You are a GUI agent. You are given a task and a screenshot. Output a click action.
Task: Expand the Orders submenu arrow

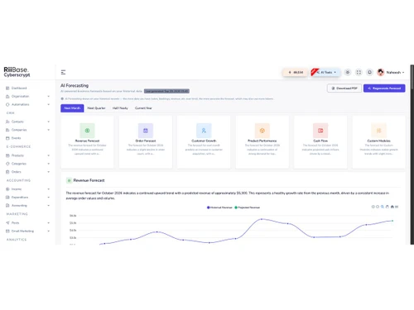[x=49, y=172]
